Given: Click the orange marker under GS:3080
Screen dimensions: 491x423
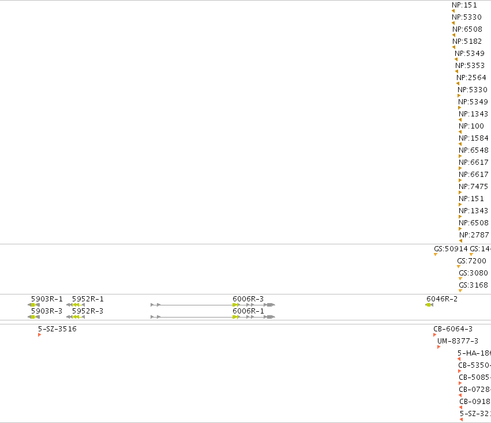Looking at the screenshot, I should coord(460,279).
